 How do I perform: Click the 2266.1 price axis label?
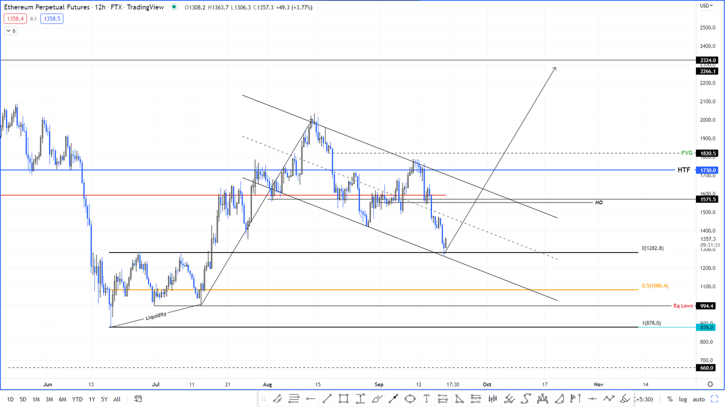pyautogui.click(x=707, y=71)
